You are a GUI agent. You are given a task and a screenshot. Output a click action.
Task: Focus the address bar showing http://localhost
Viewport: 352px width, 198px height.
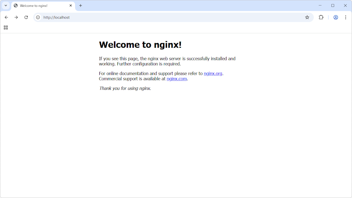pos(173,17)
